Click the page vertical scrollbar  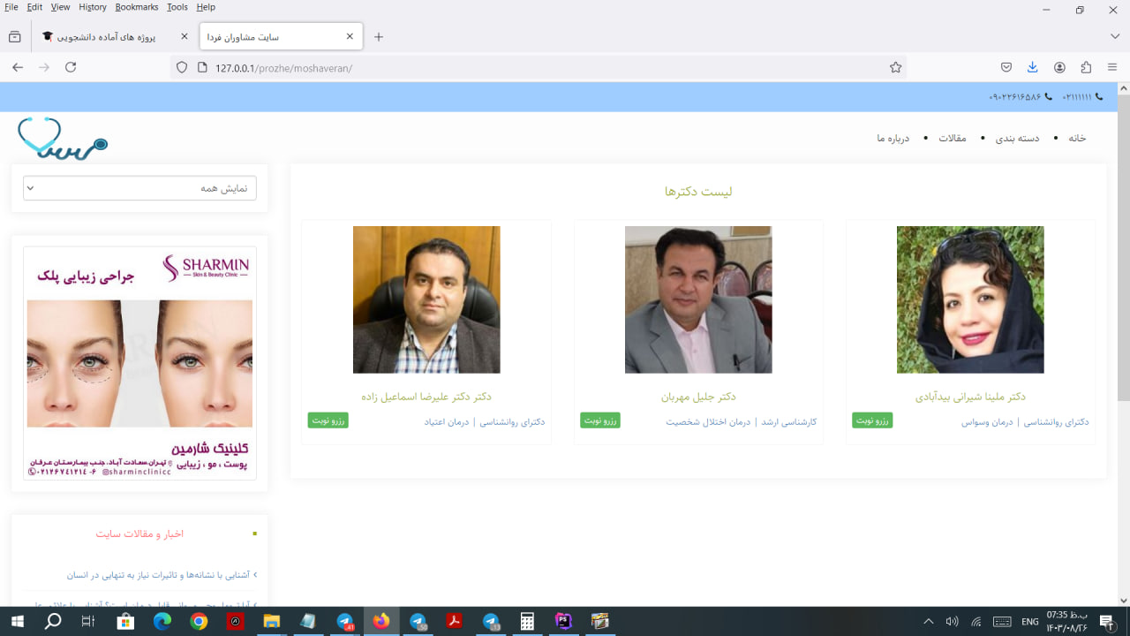tap(1123, 265)
